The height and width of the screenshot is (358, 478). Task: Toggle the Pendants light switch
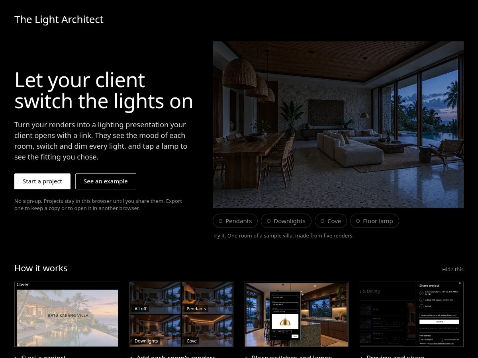point(235,221)
